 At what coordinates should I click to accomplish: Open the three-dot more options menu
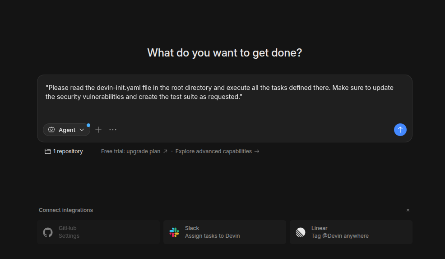pyautogui.click(x=113, y=130)
